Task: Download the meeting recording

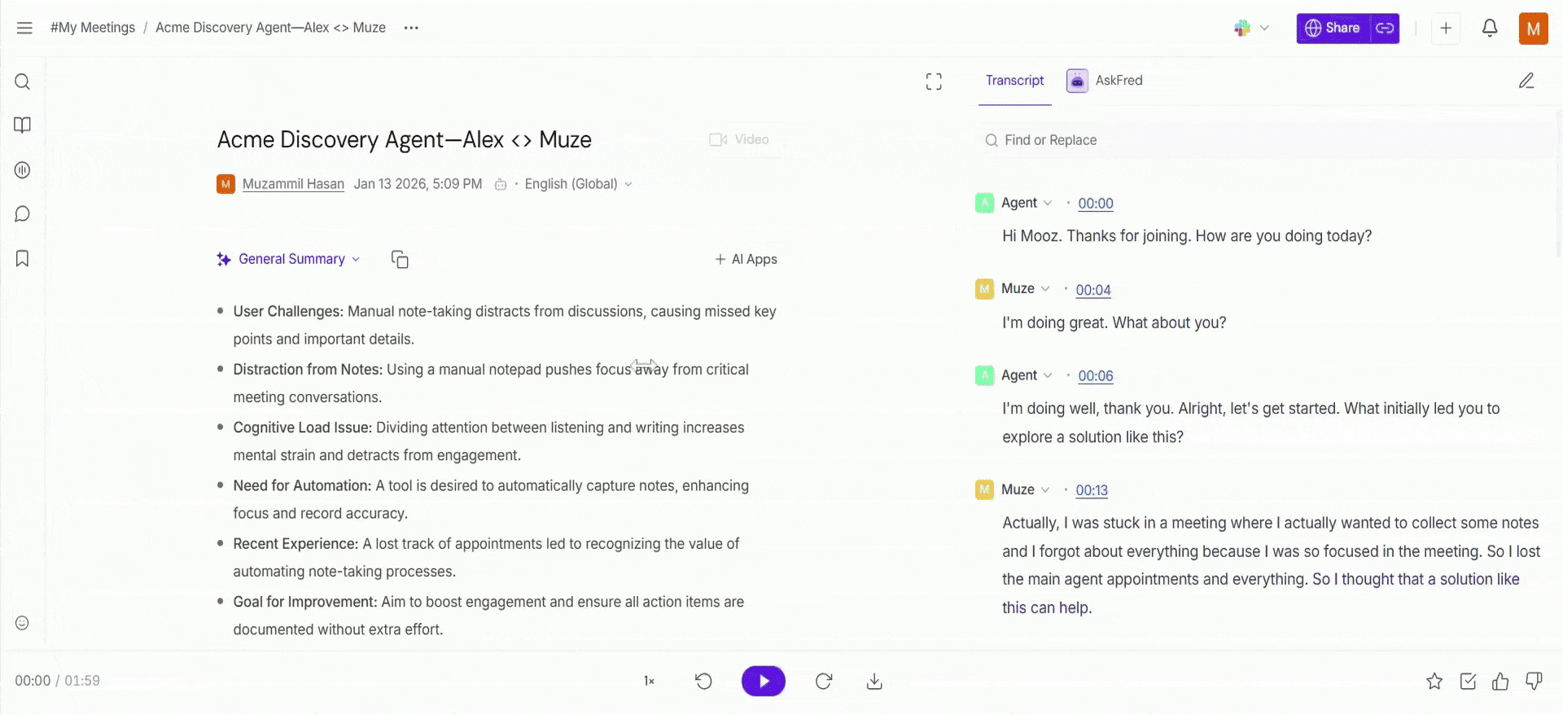Action: 874,682
